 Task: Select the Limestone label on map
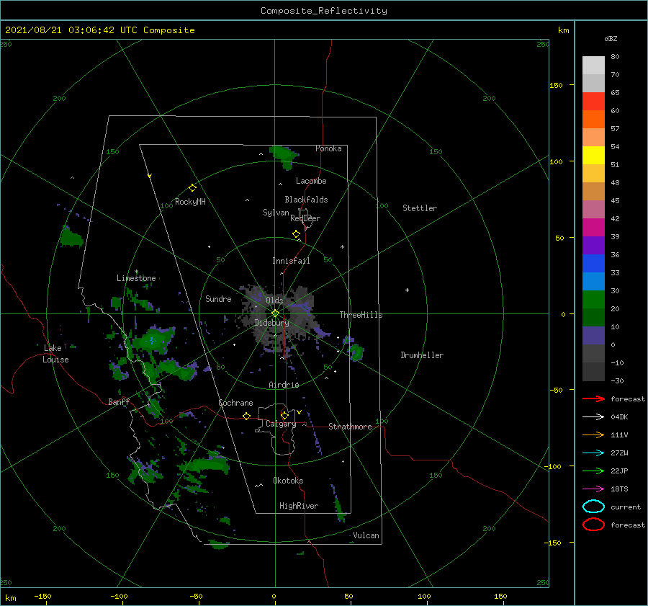coord(136,278)
